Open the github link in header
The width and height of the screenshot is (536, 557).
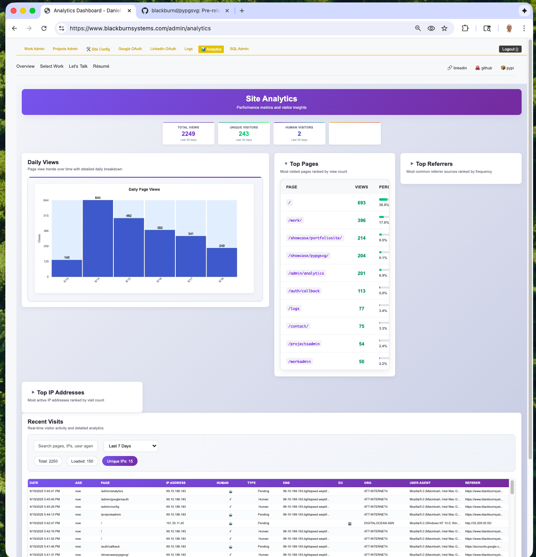484,68
